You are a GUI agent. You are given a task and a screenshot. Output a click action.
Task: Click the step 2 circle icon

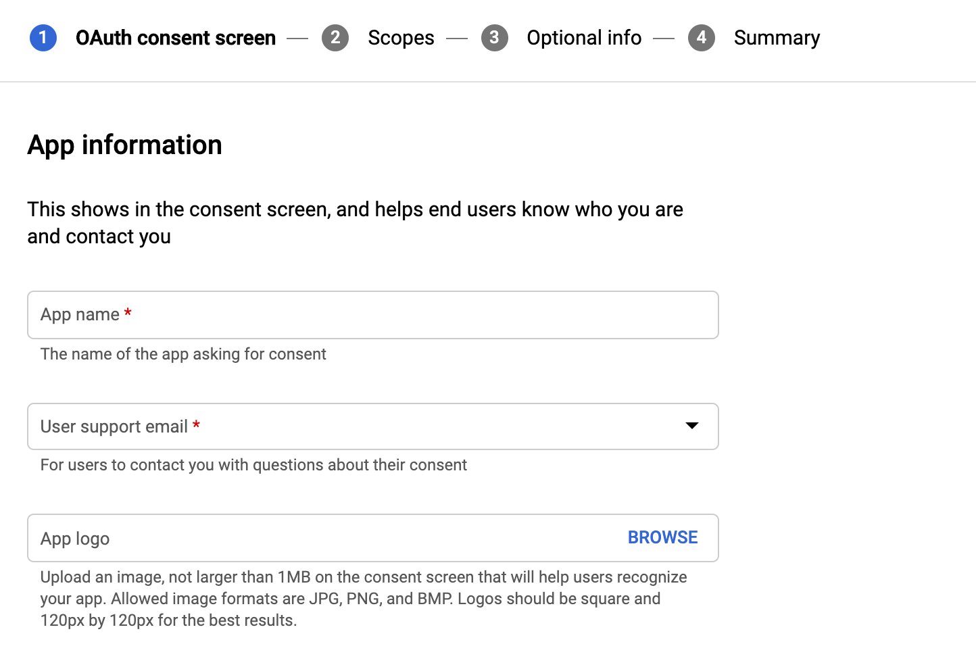click(335, 38)
